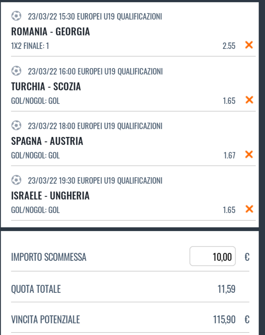
Task: Open the SPAGNA - AUSTRIA match
Action: point(47,141)
